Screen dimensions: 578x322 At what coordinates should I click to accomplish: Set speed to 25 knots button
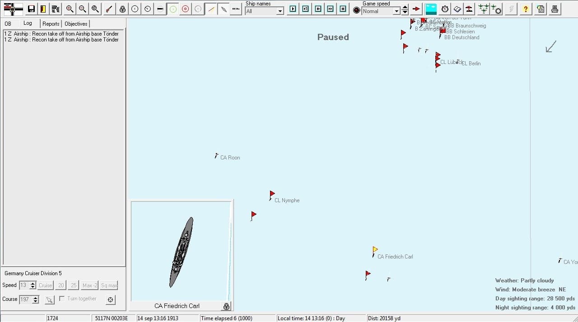(x=74, y=286)
